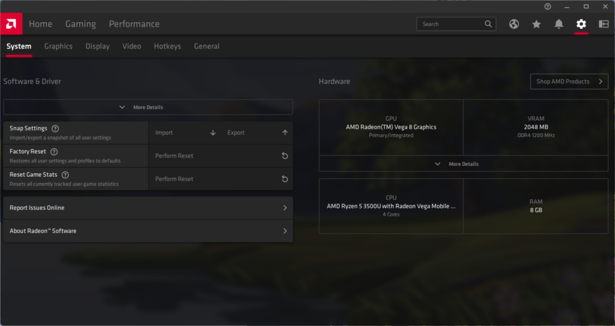Show Snap Settings help tooltip icon
615x326 pixels.
[x=55, y=128]
